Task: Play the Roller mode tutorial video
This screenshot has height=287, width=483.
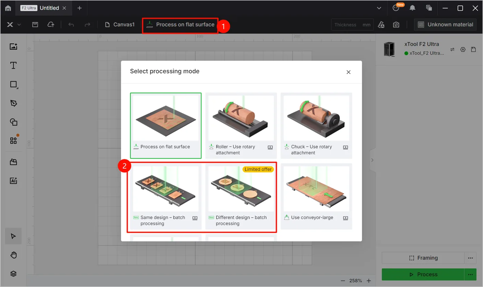Action: coord(270,147)
